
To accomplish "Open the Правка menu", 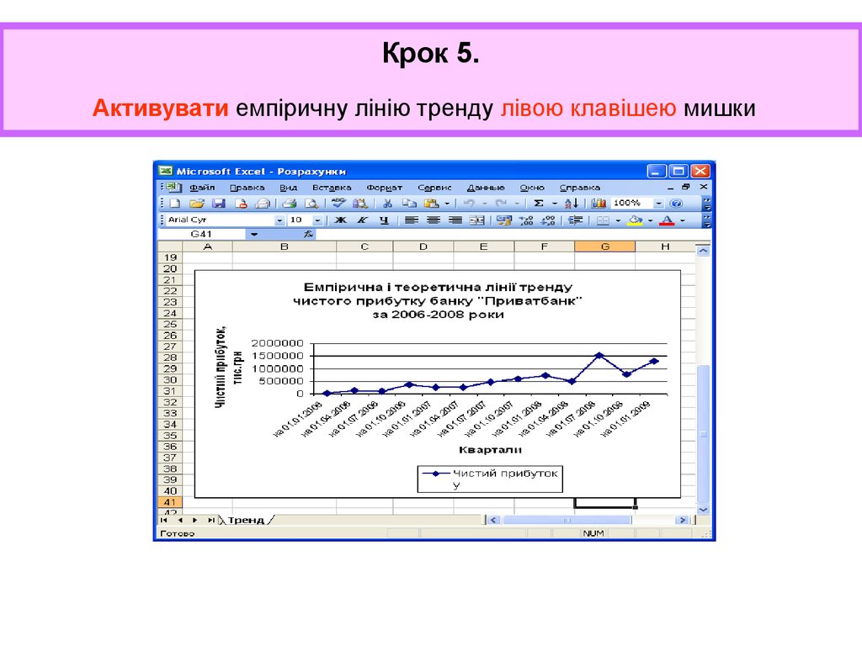I will (247, 188).
